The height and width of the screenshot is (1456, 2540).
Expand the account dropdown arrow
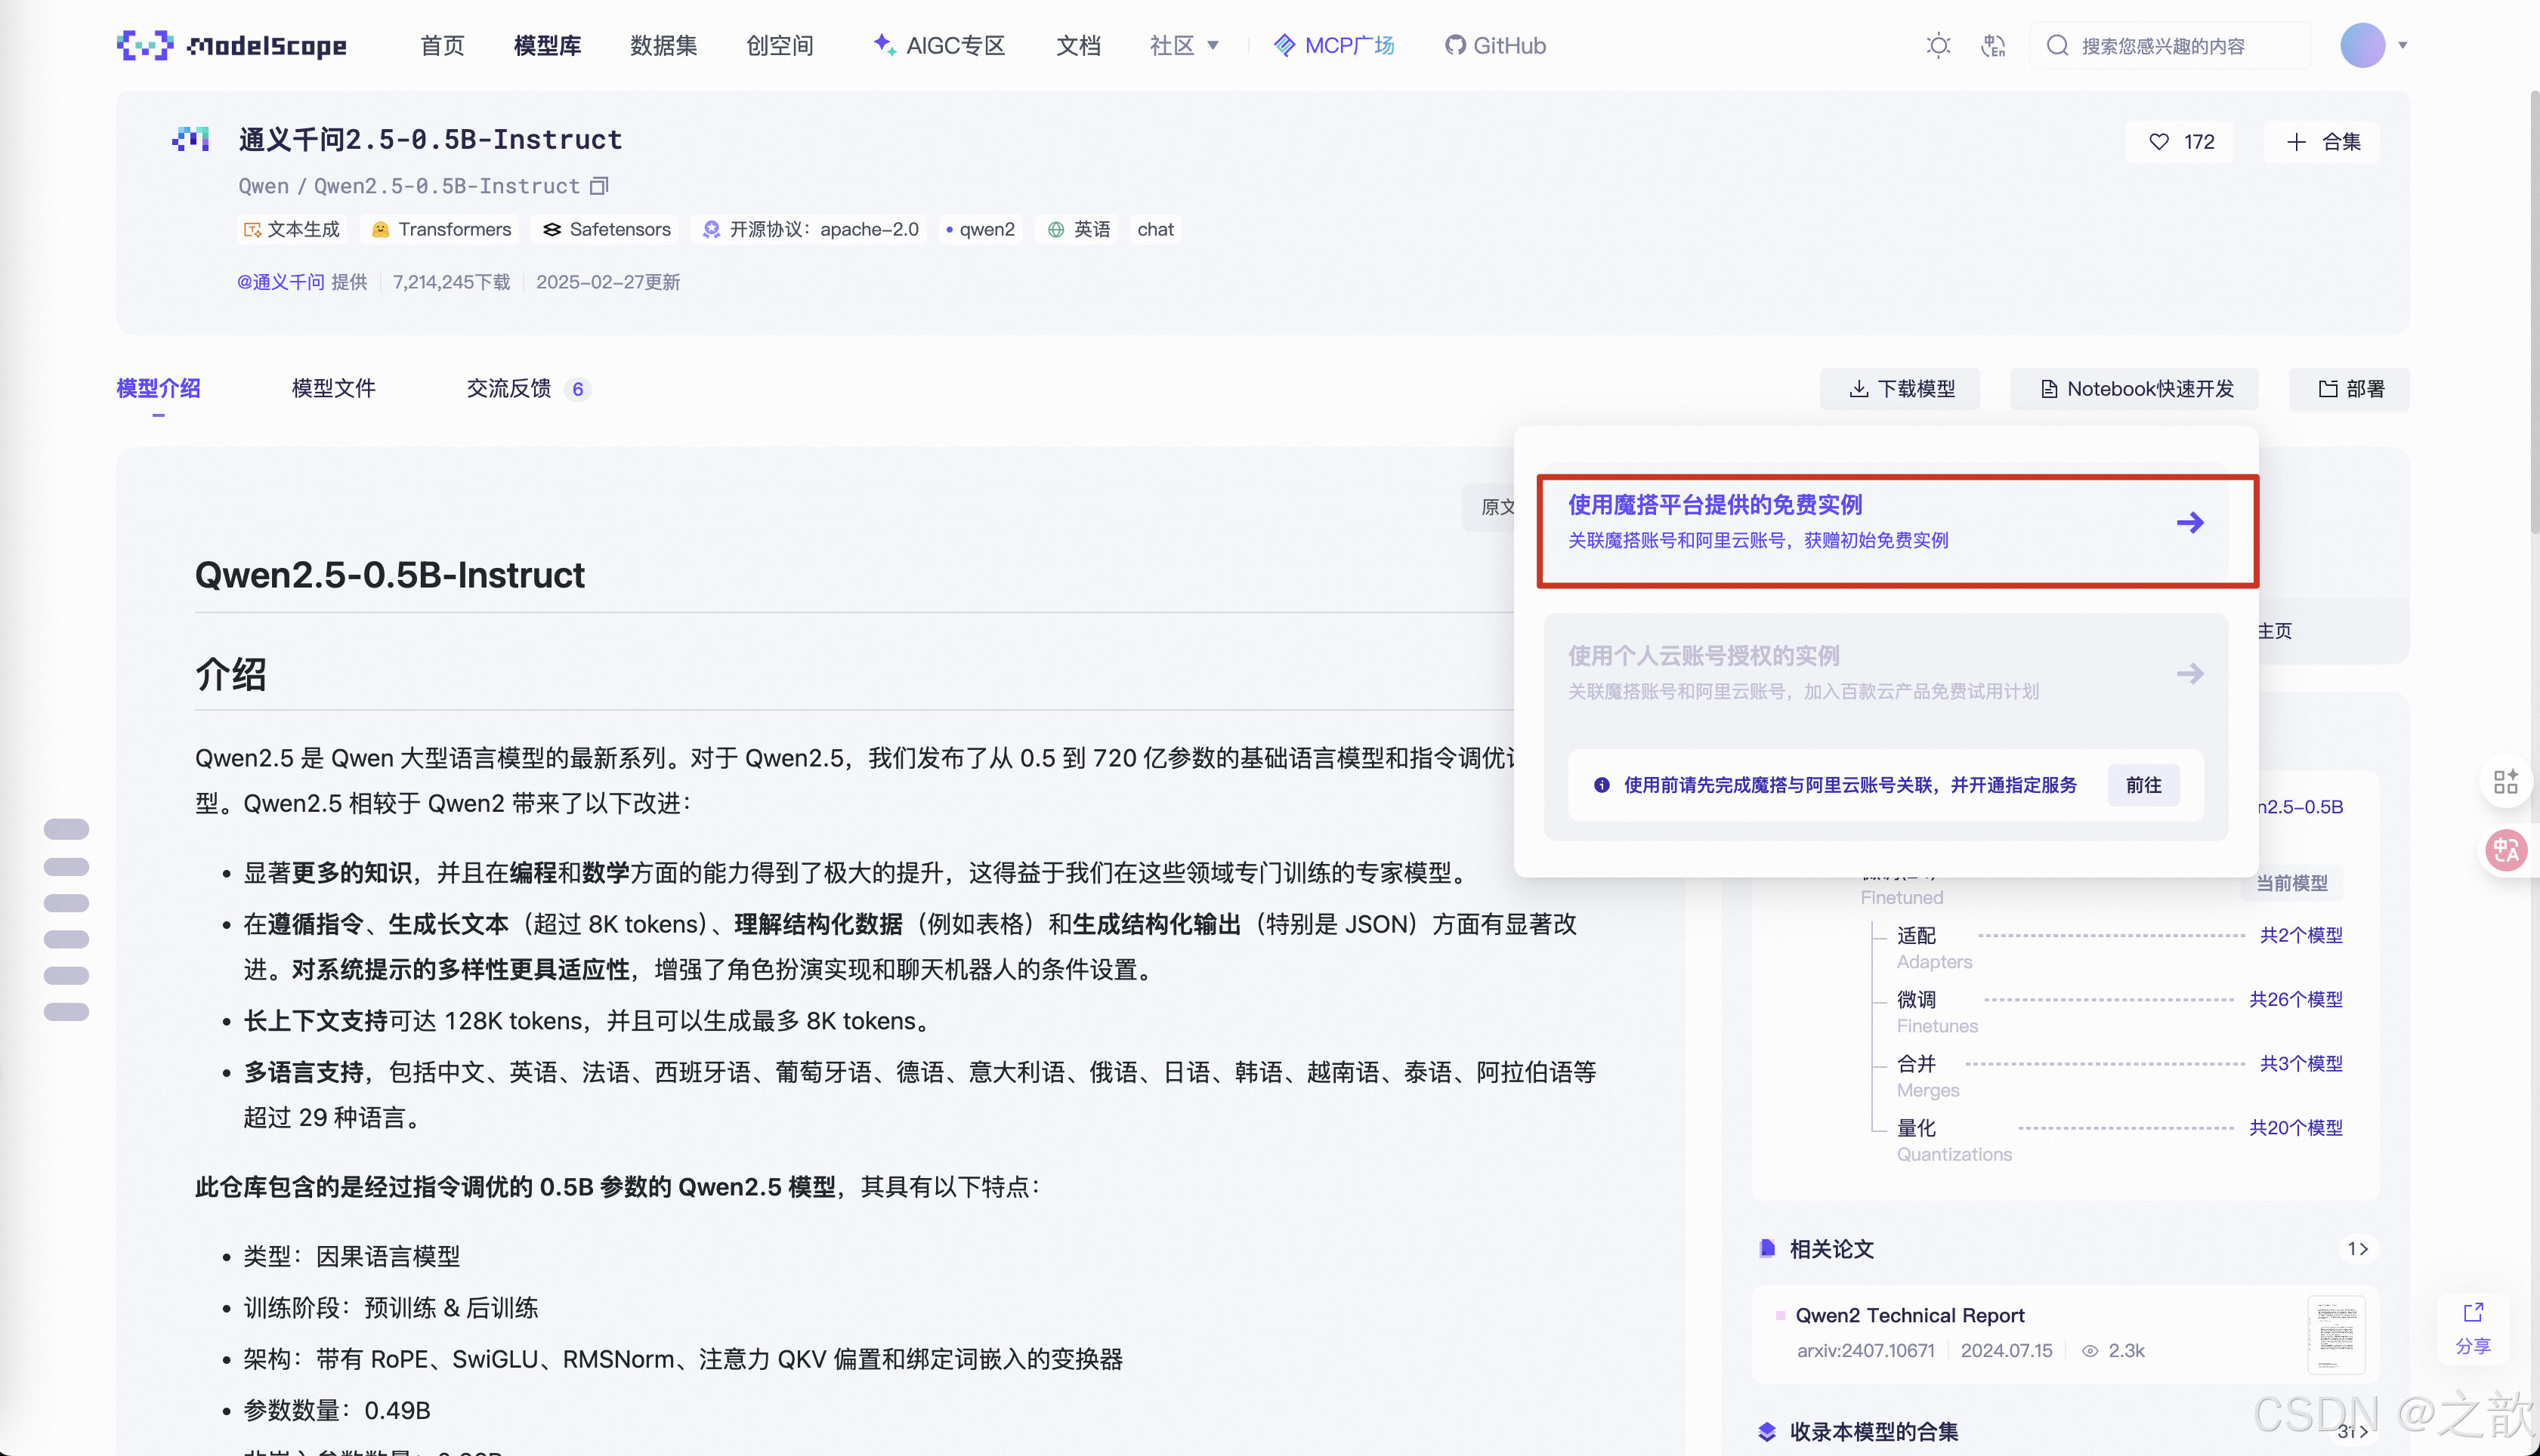(x=2402, y=45)
